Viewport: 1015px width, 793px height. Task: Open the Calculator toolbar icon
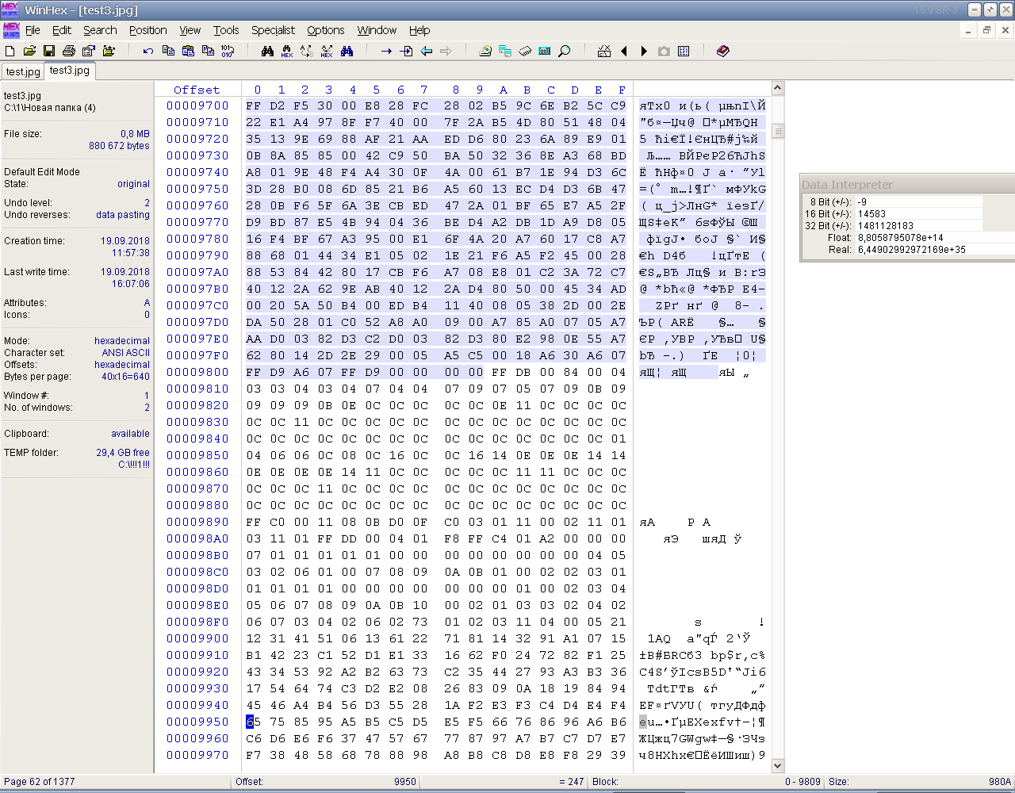click(x=545, y=51)
